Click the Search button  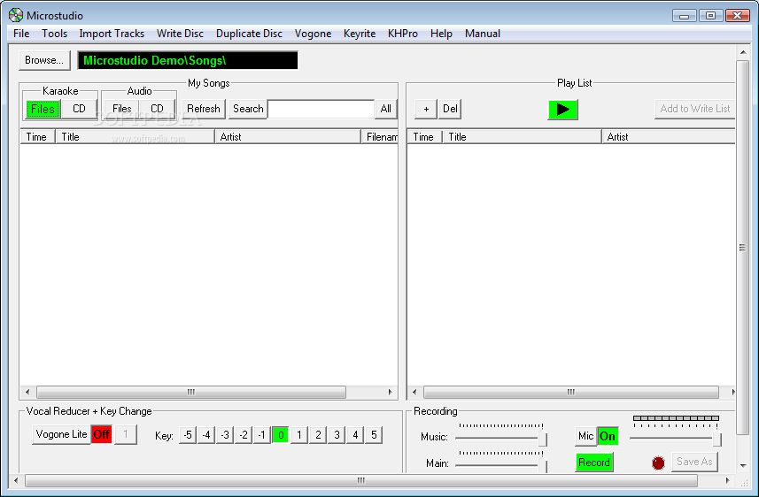(x=248, y=109)
